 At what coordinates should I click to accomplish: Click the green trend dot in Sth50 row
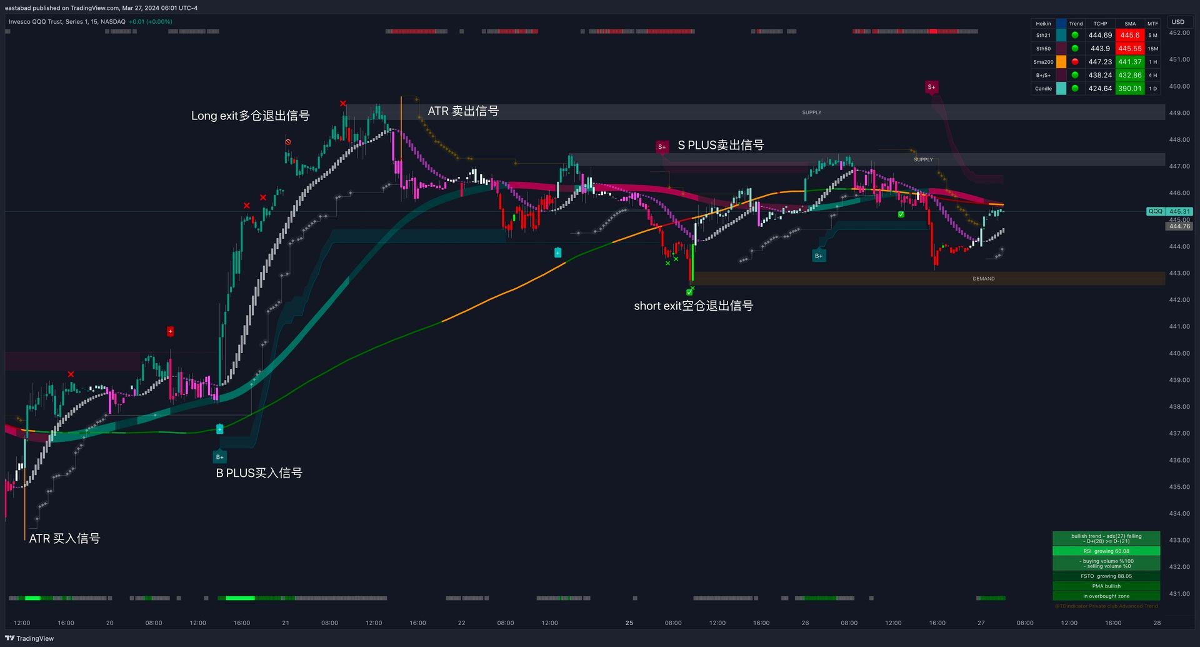1075,48
